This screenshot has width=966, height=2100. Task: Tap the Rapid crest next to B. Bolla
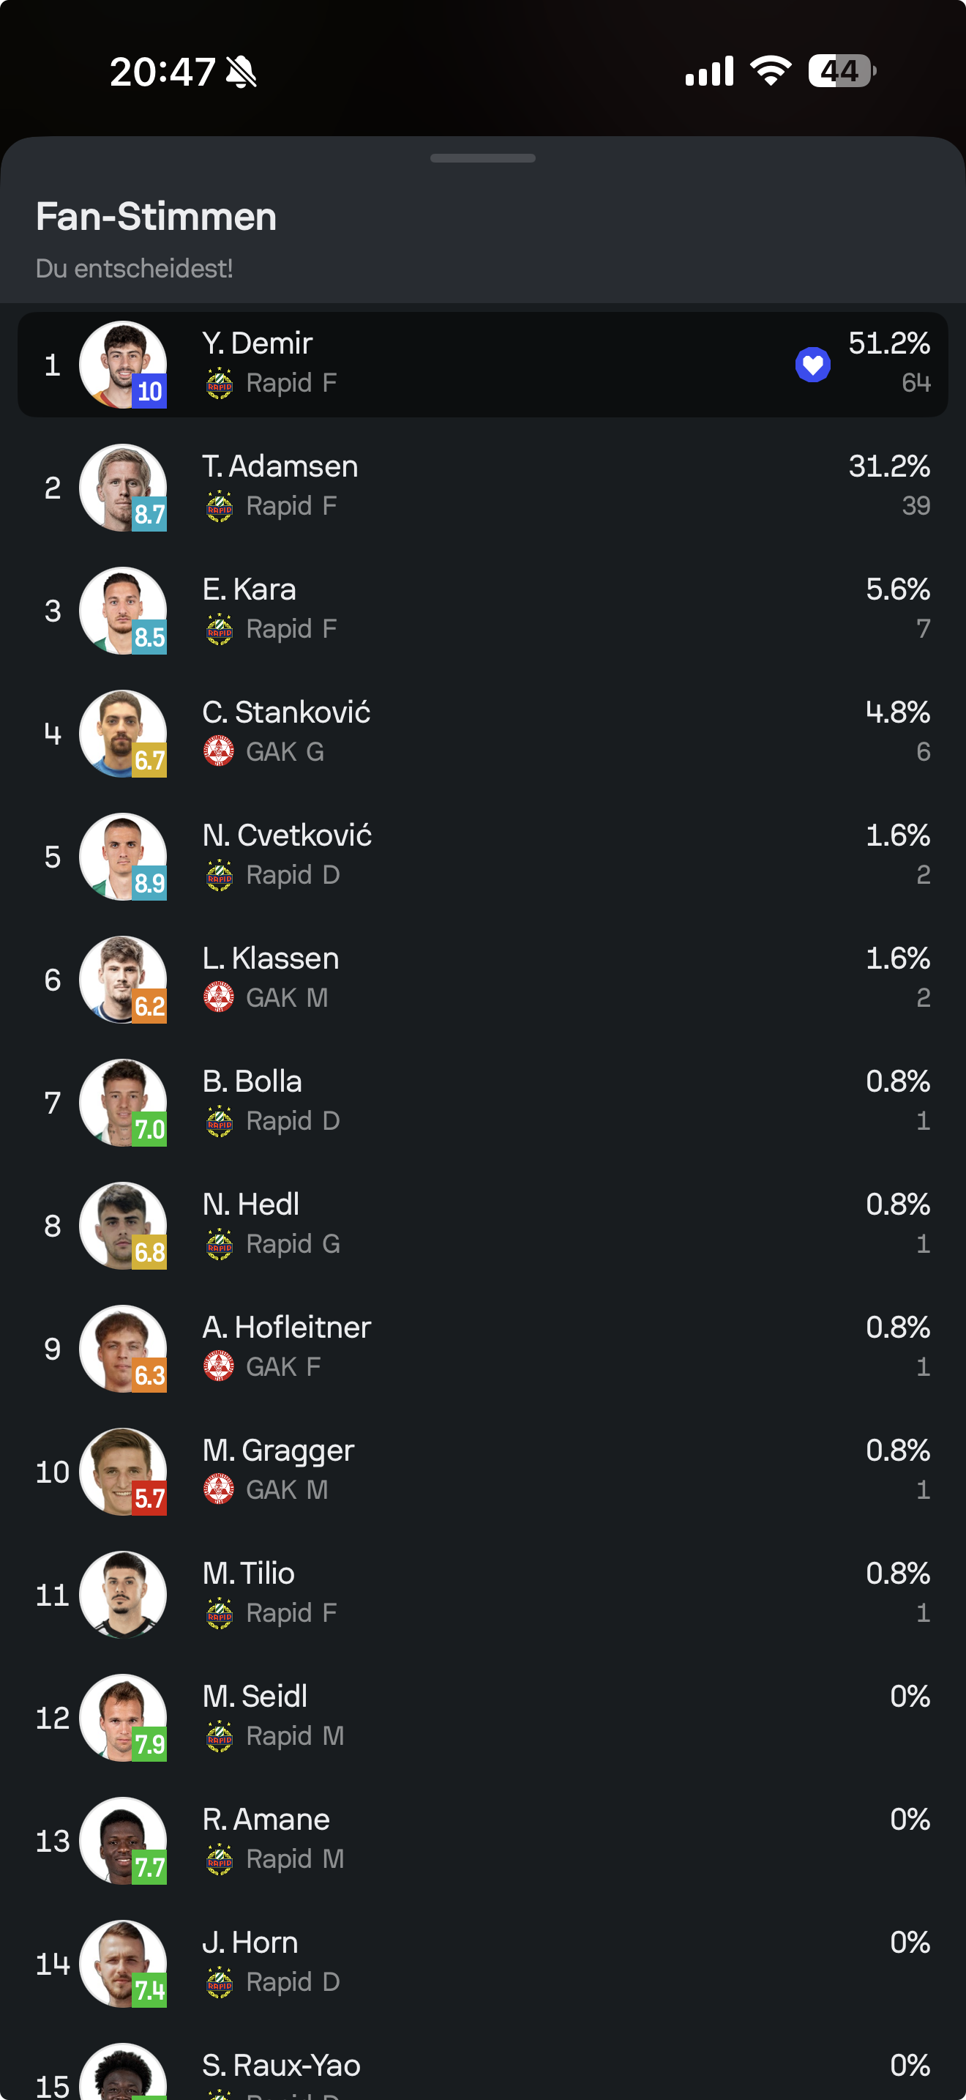219,1120
